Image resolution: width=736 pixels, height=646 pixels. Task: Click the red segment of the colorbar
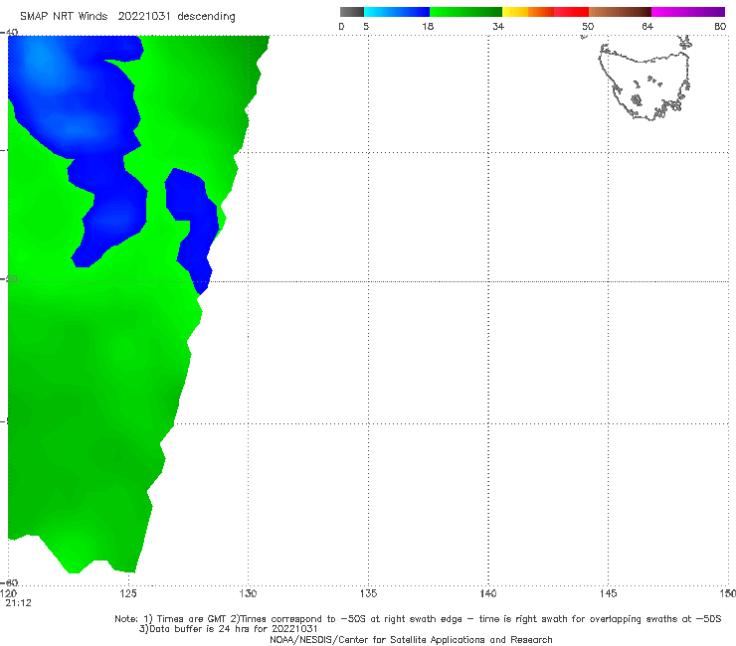571,12
